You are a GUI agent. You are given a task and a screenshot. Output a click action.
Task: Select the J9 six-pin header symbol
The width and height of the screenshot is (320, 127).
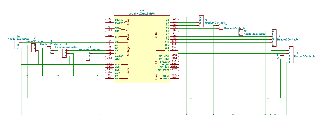[x=274, y=38]
